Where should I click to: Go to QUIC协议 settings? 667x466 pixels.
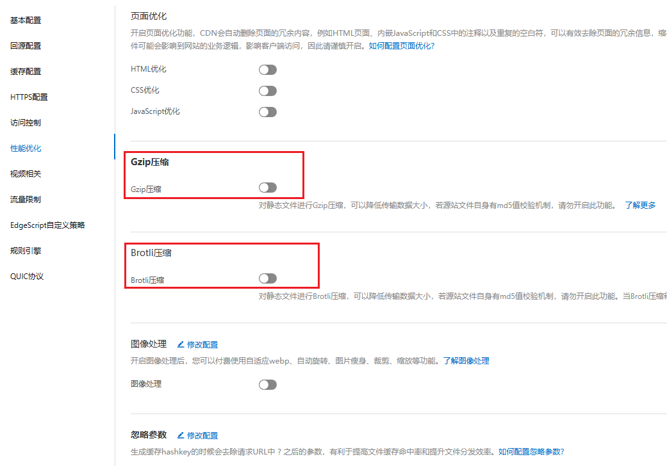point(27,277)
